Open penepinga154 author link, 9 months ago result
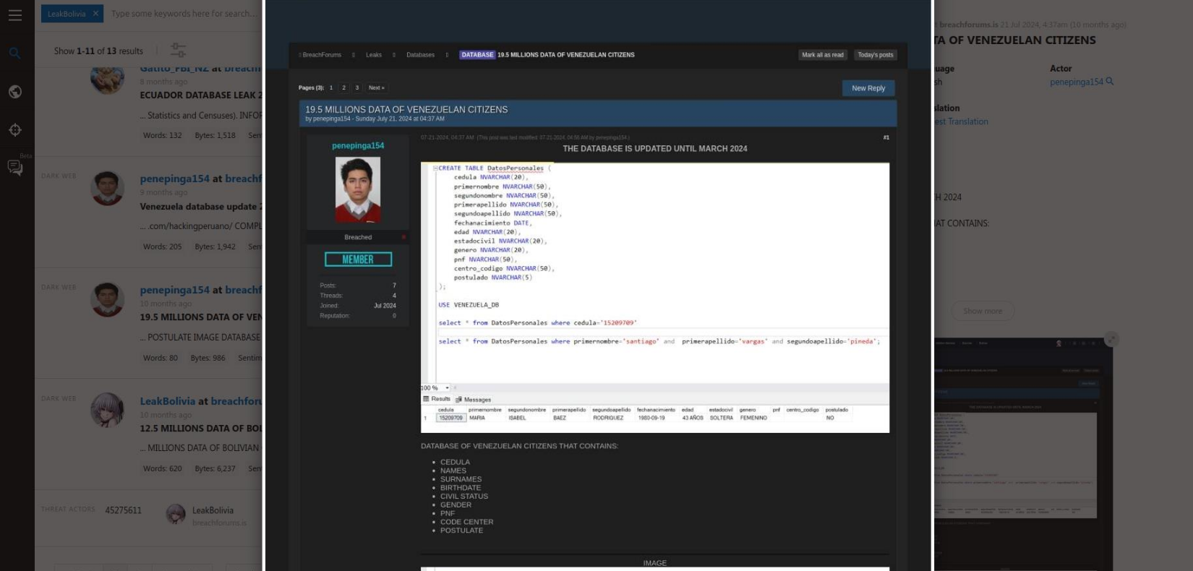 pyautogui.click(x=174, y=179)
